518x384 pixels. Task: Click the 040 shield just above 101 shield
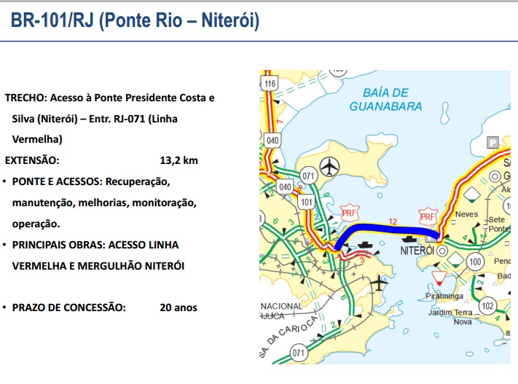285,187
